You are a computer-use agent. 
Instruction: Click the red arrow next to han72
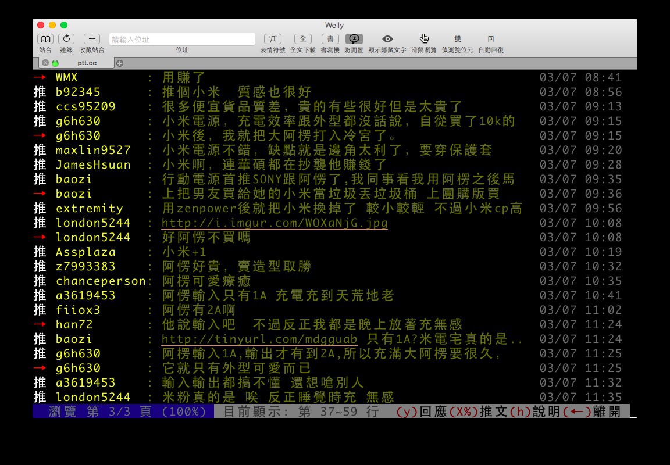point(40,324)
